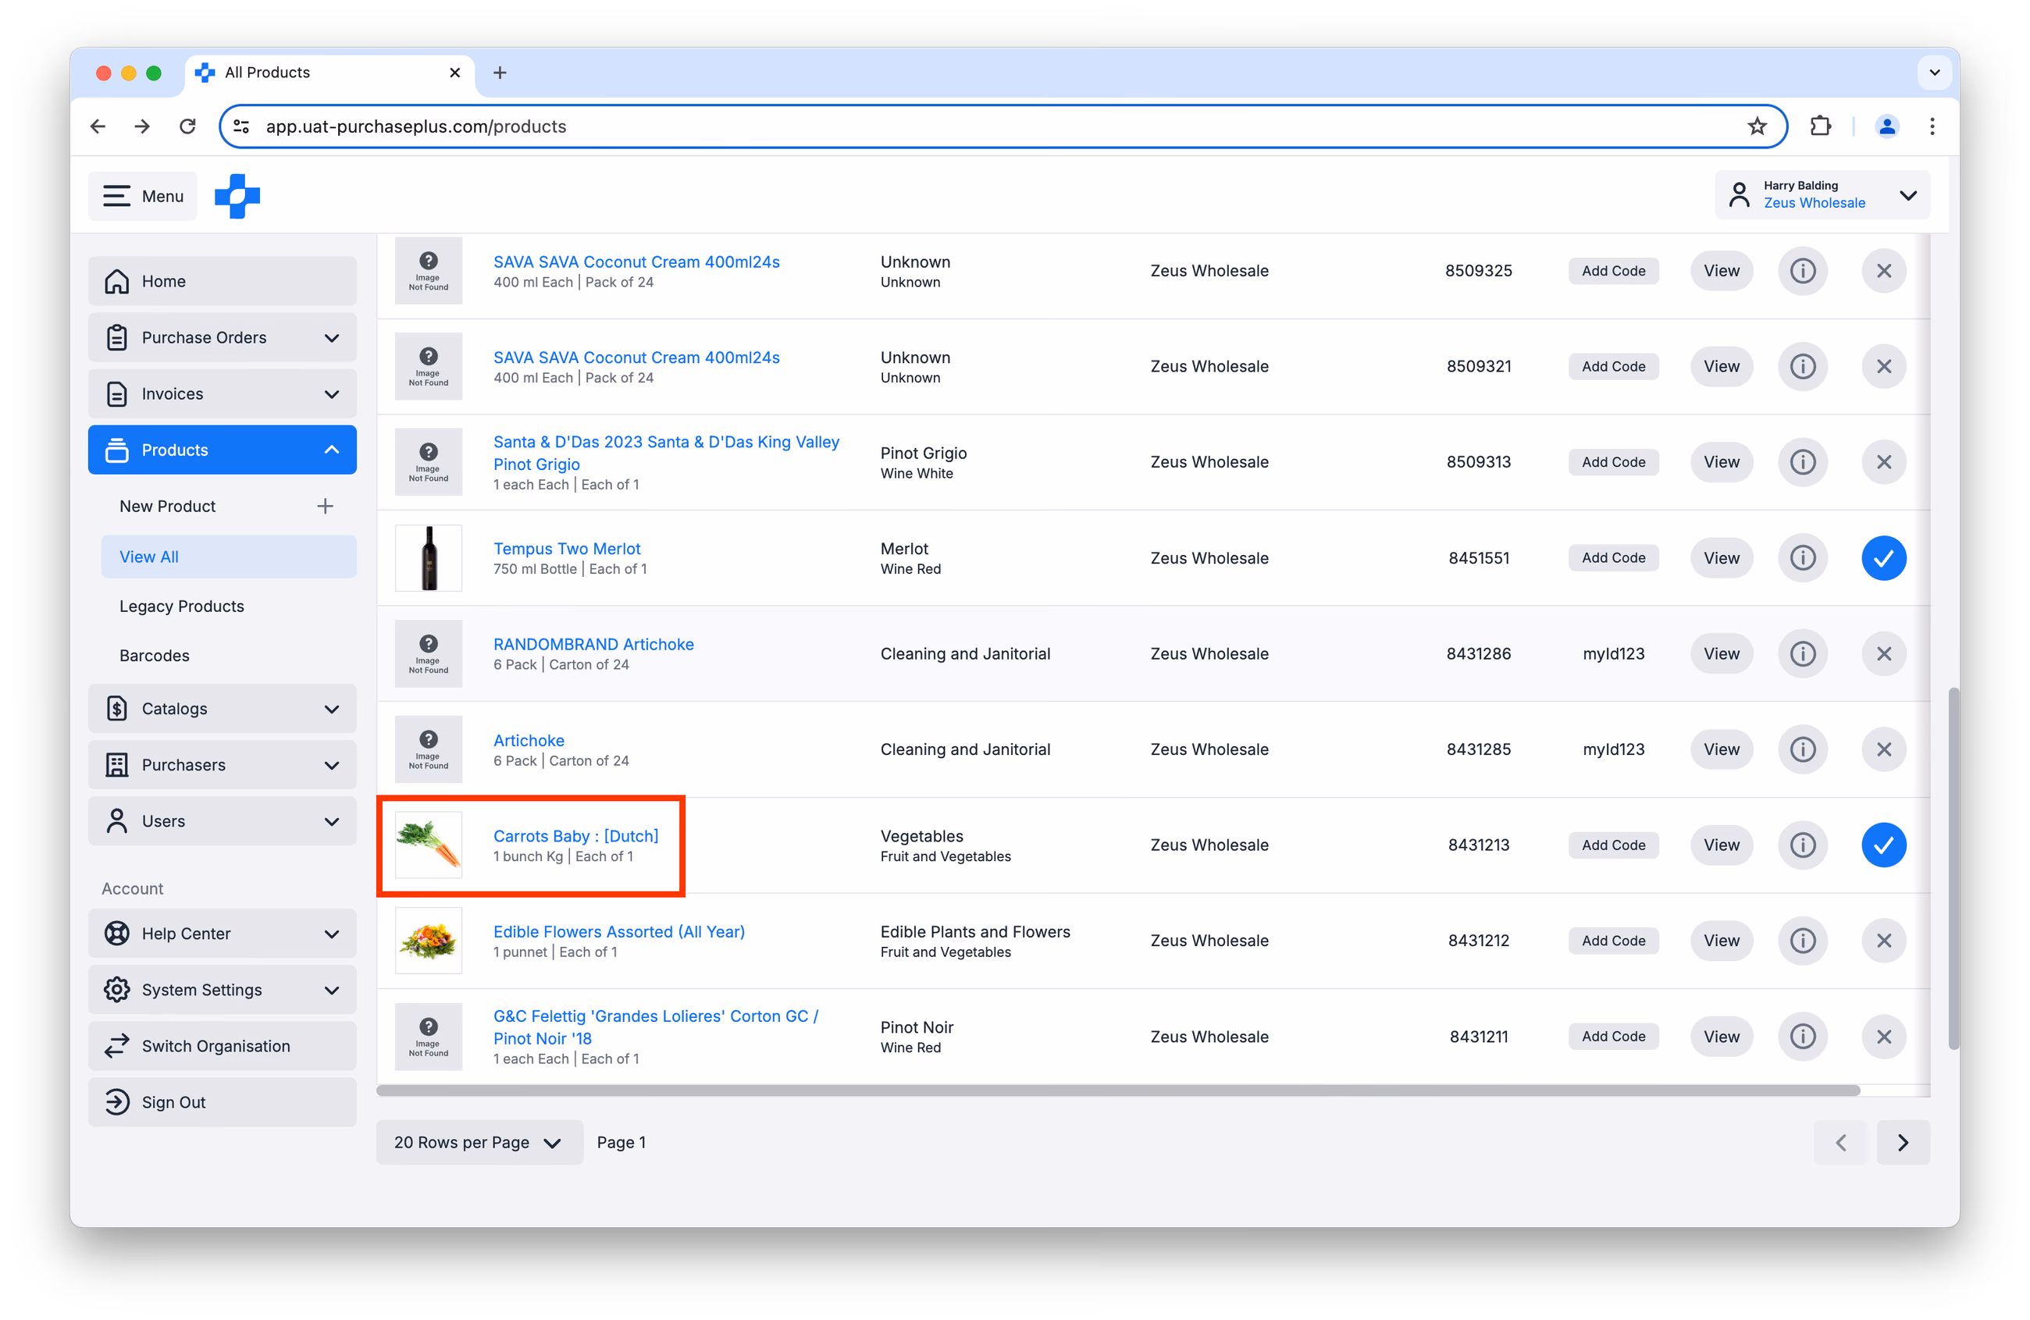This screenshot has width=2030, height=1320.
Task: Click Add Code for Edible Flowers Assorted
Action: coord(1613,941)
